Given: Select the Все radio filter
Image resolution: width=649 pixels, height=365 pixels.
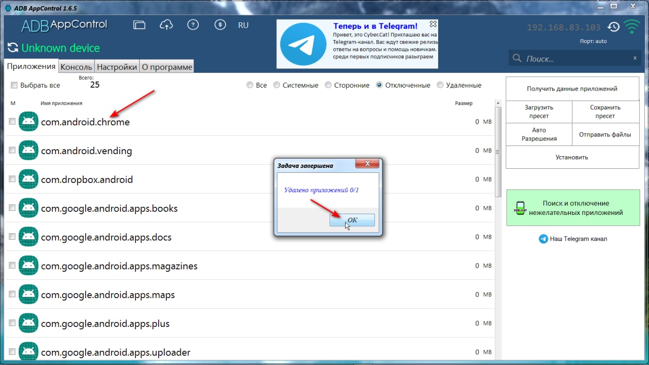Looking at the screenshot, I should [x=249, y=85].
